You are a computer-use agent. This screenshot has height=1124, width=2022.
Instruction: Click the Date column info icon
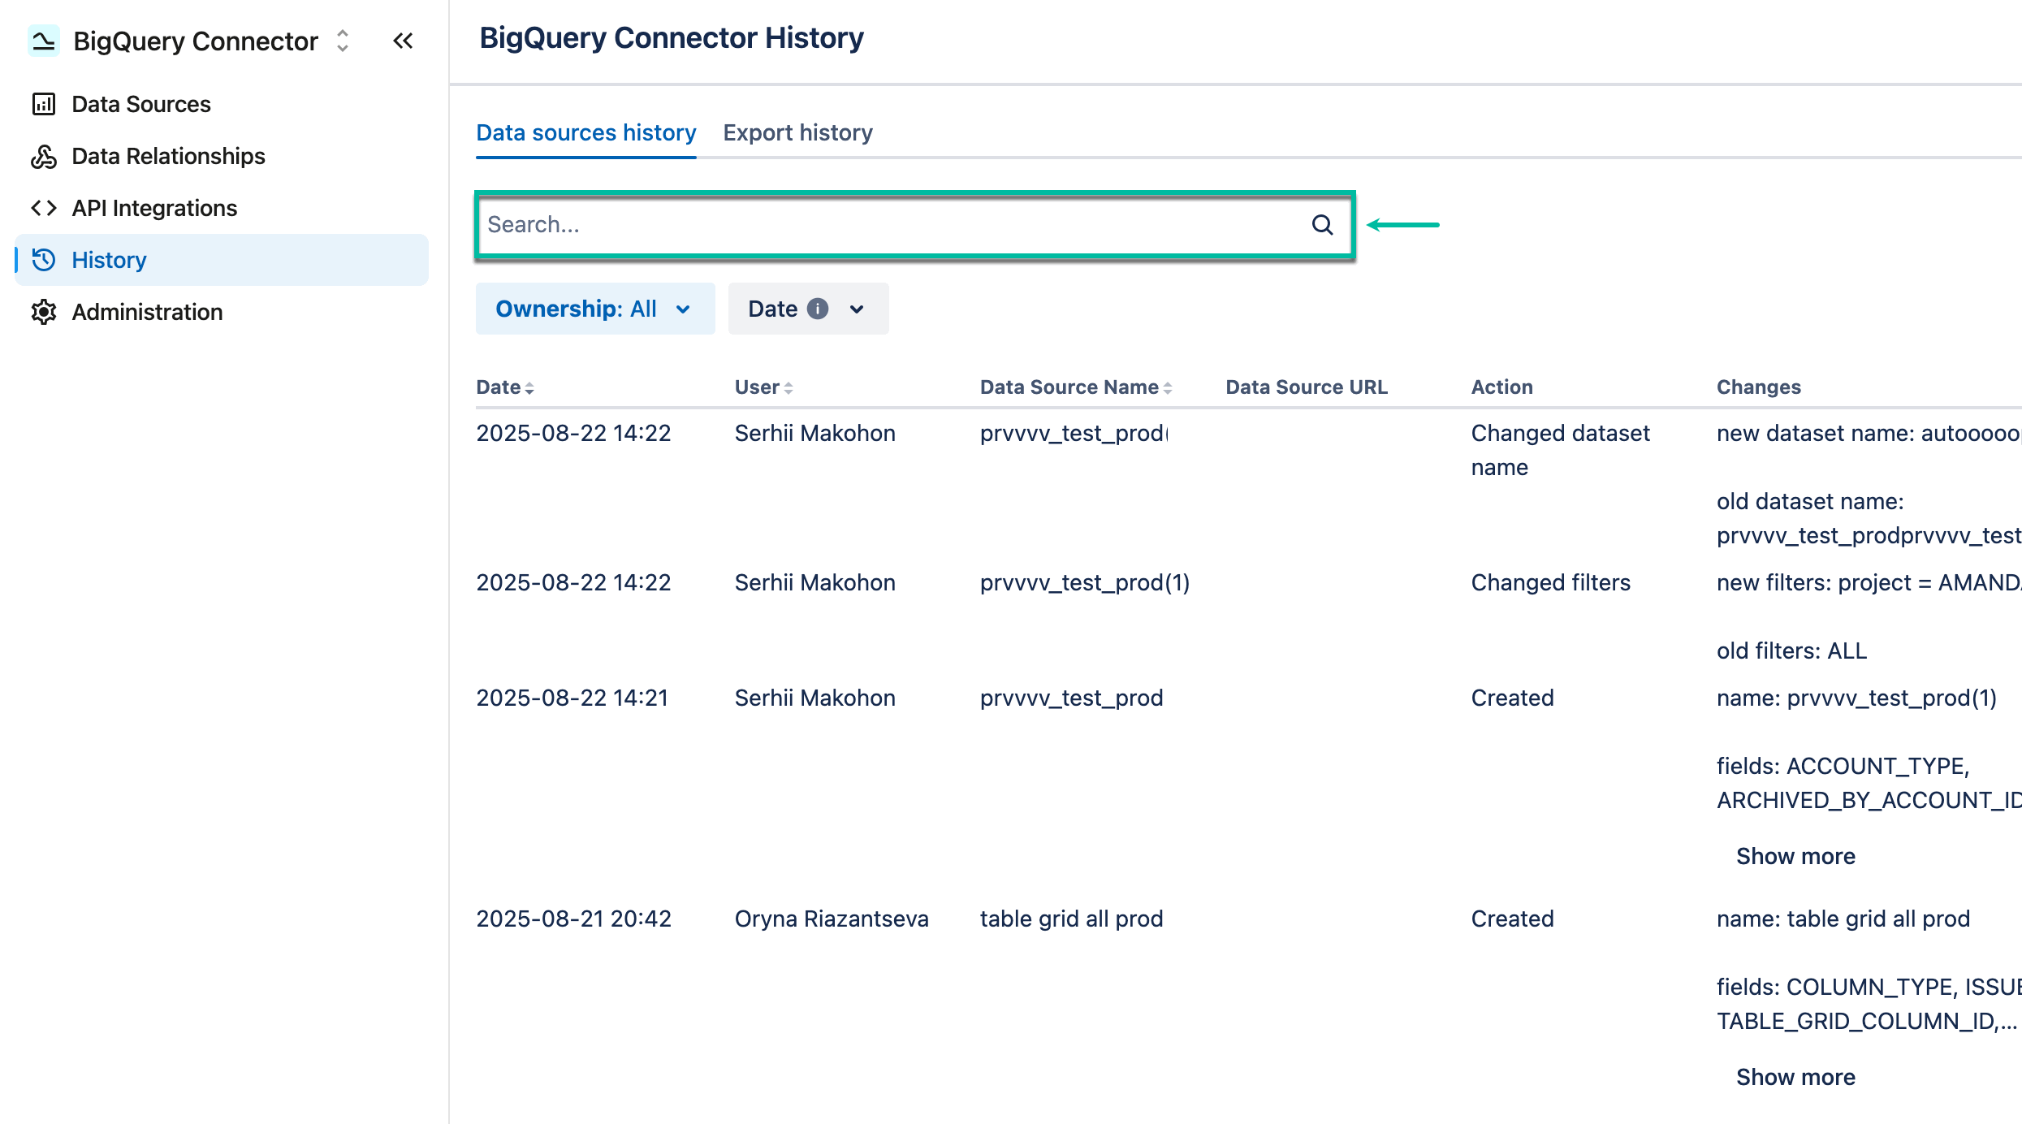point(819,309)
